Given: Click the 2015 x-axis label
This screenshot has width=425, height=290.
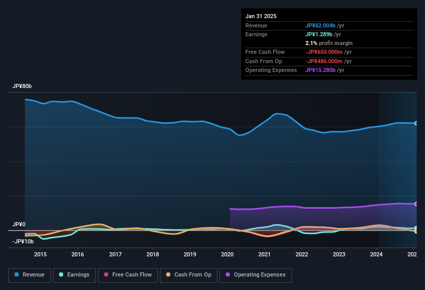Looking at the screenshot, I should [x=40, y=254].
